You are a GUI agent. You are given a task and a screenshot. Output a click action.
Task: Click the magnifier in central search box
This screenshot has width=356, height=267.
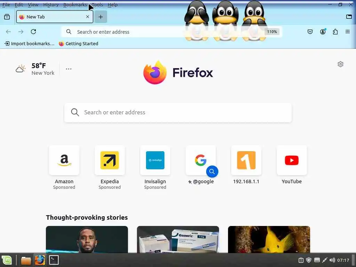coord(75,112)
